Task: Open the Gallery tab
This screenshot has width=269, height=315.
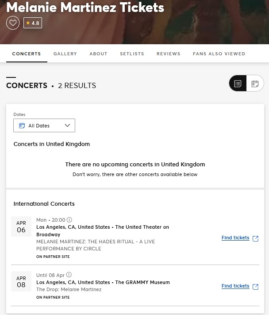Action: tap(65, 54)
